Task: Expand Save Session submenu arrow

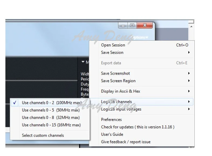Action: tap(189, 53)
